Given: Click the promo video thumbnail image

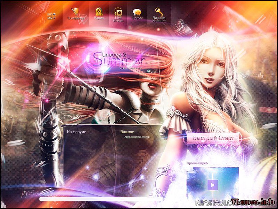Looking at the screenshot, I should [x=213, y=182].
